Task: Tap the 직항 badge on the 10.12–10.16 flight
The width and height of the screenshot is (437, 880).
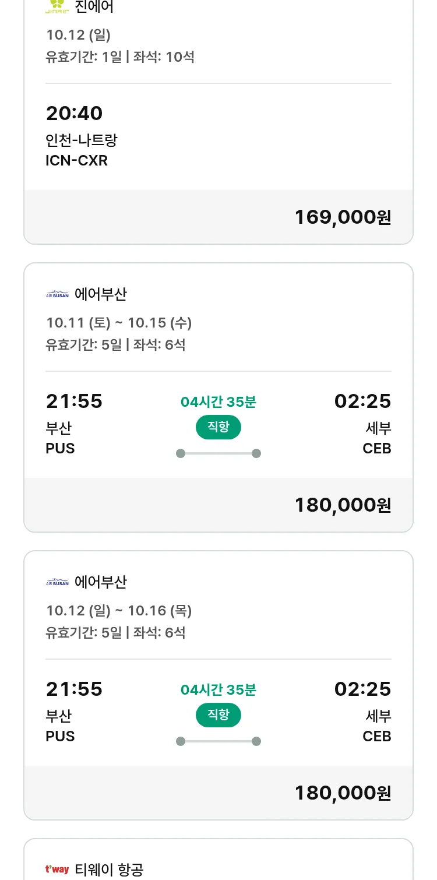Action: coord(218,715)
